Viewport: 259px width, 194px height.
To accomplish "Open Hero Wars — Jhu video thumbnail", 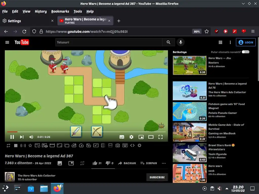I will point(190,65).
